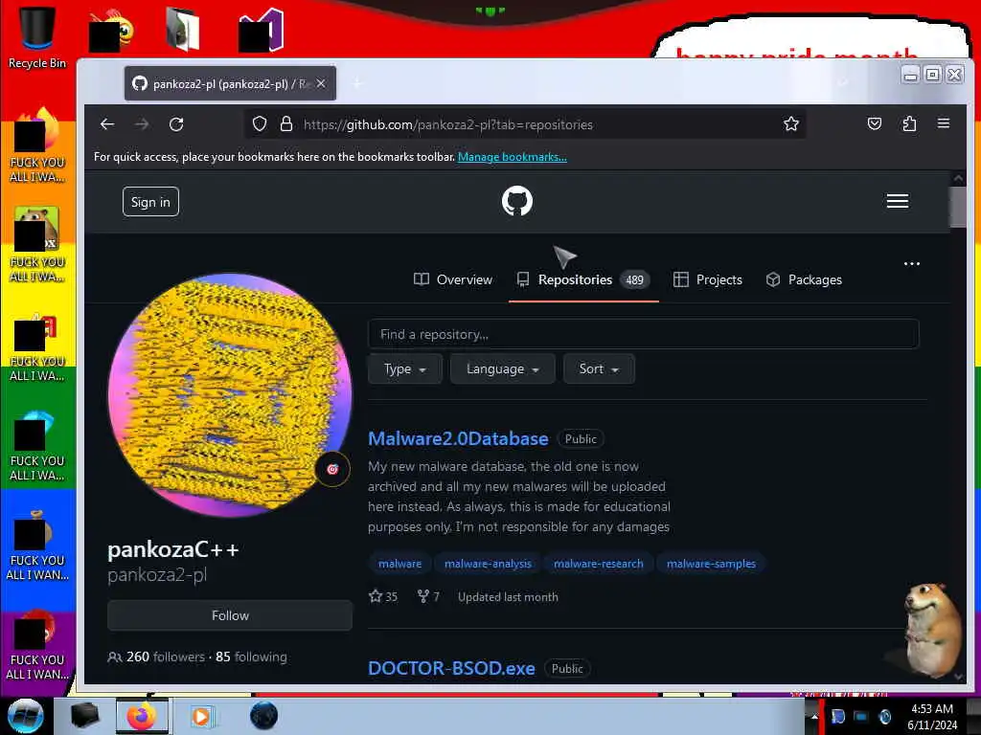Open the tracking protection shield icon
This screenshot has height=735, width=981.
coord(260,123)
